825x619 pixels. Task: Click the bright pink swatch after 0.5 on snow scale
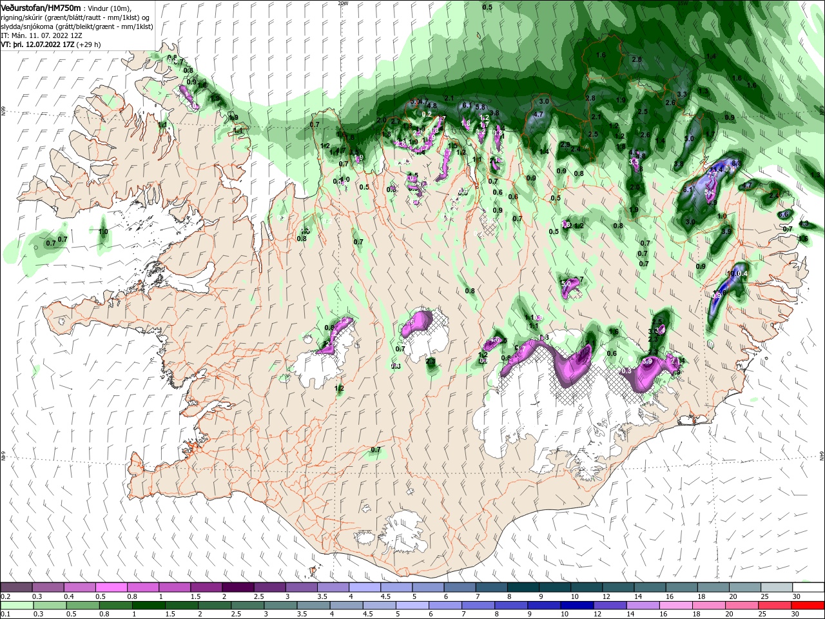[x=112, y=587]
